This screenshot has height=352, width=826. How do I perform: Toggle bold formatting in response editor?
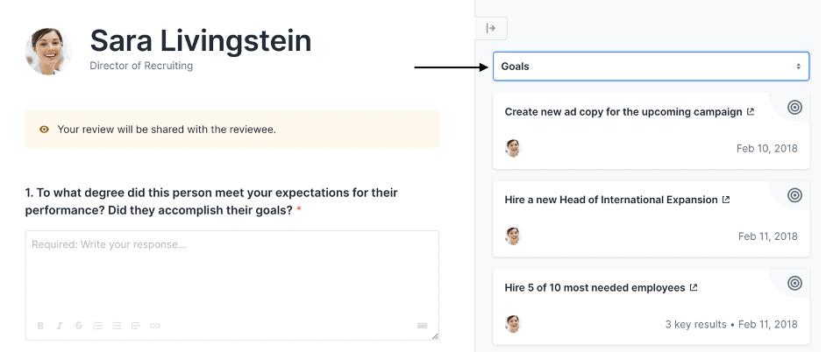40,326
